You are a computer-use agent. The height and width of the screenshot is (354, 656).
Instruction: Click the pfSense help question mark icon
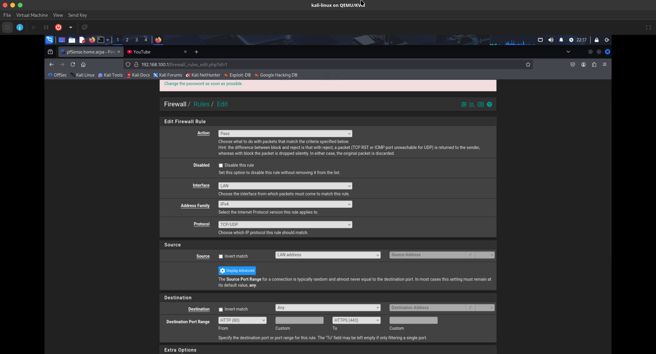pos(489,105)
